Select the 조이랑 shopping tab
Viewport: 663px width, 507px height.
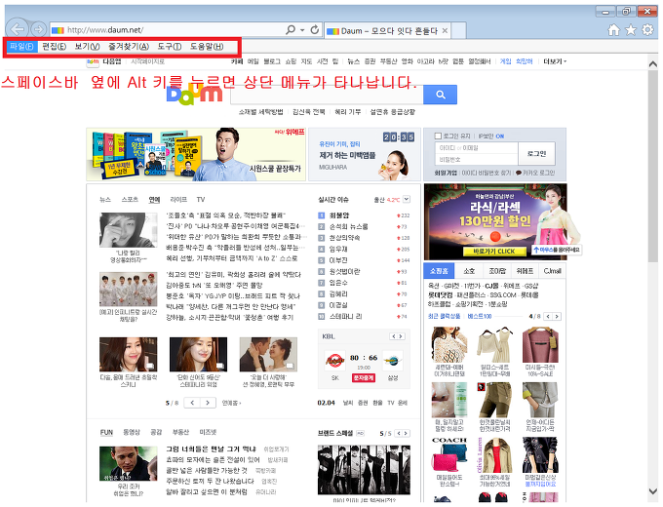[x=497, y=271]
